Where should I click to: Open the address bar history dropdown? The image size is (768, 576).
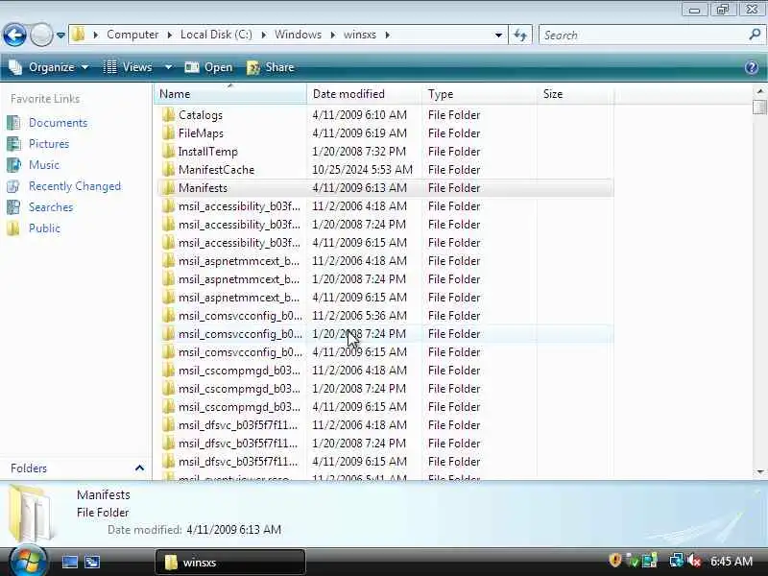(x=498, y=35)
